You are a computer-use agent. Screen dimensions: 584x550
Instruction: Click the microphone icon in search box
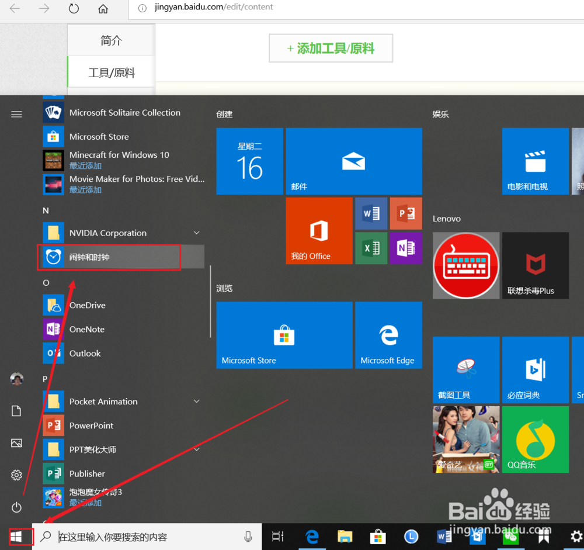coord(248,537)
